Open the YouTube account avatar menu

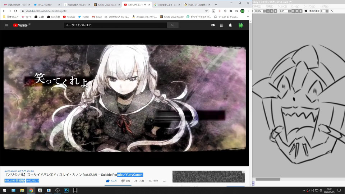click(240, 25)
